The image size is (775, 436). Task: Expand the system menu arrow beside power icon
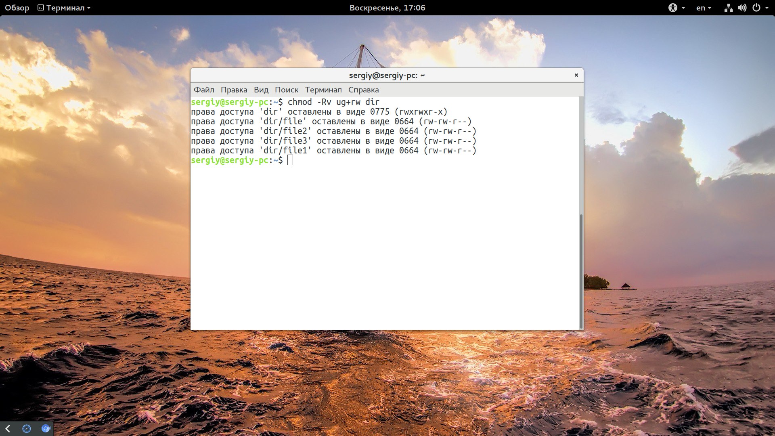pyautogui.click(x=767, y=8)
